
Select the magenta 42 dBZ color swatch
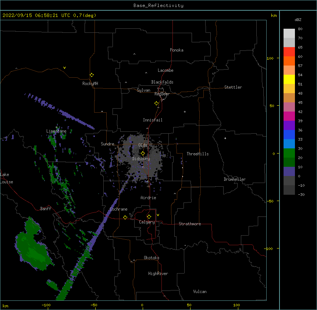click(289, 116)
